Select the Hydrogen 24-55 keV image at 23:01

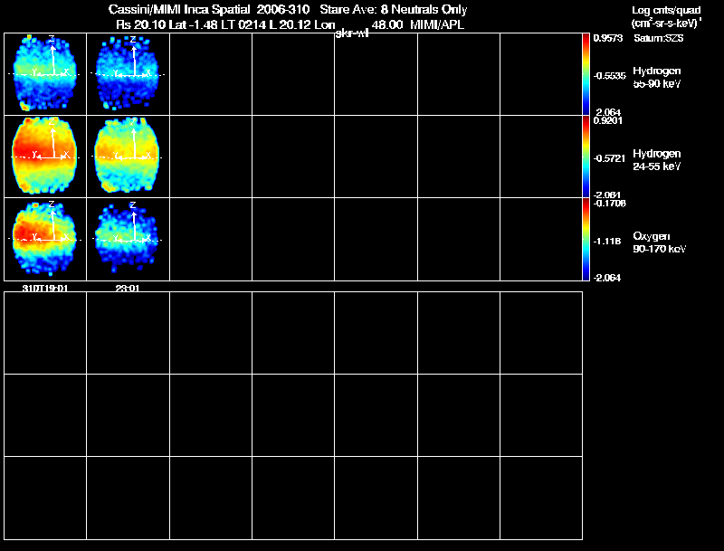click(128, 157)
